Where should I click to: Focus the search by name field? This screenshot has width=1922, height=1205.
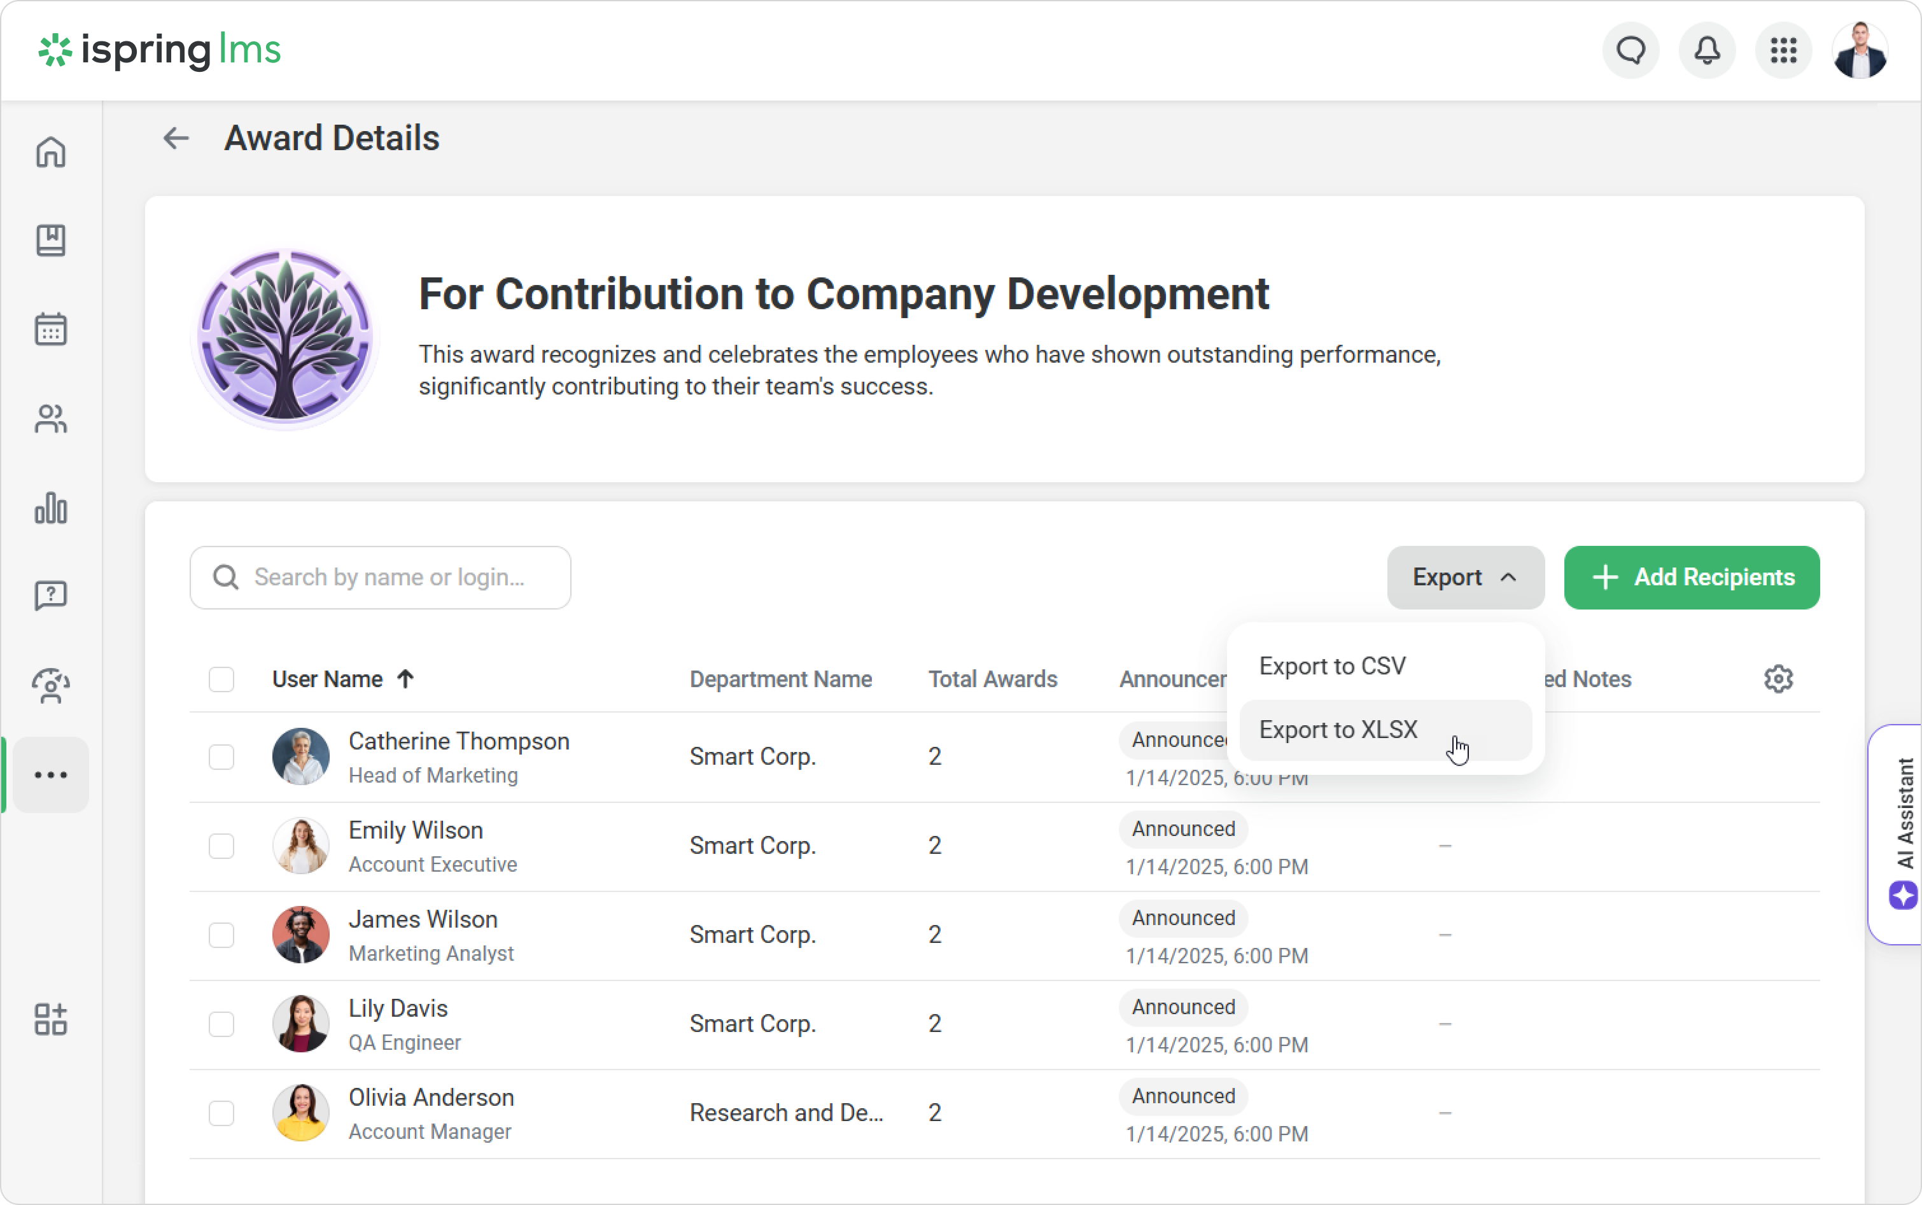coord(388,578)
